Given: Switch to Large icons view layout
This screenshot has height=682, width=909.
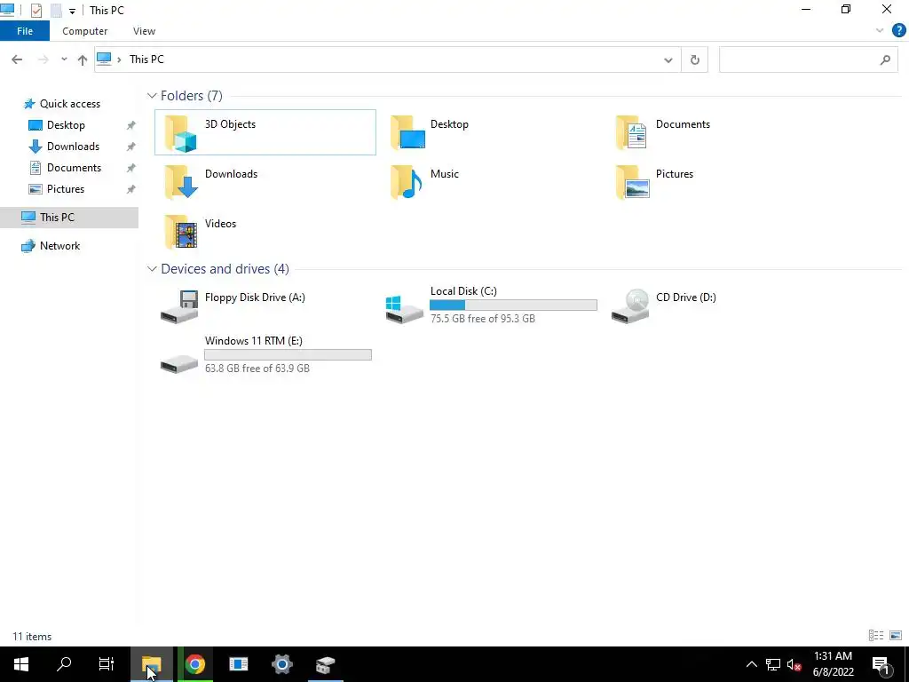Looking at the screenshot, I should pyautogui.click(x=896, y=636).
